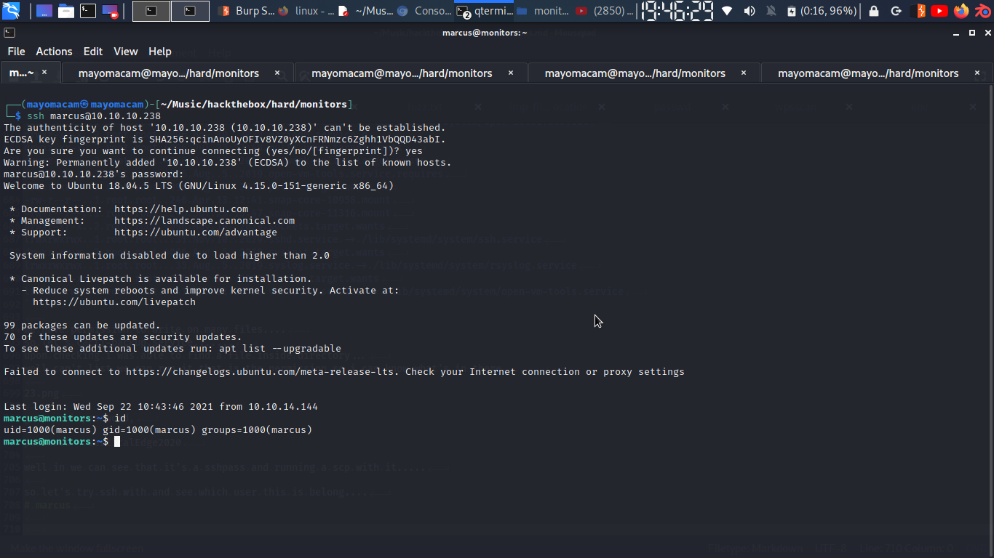Open the Help menu
994x558 pixels.
[x=160, y=52]
